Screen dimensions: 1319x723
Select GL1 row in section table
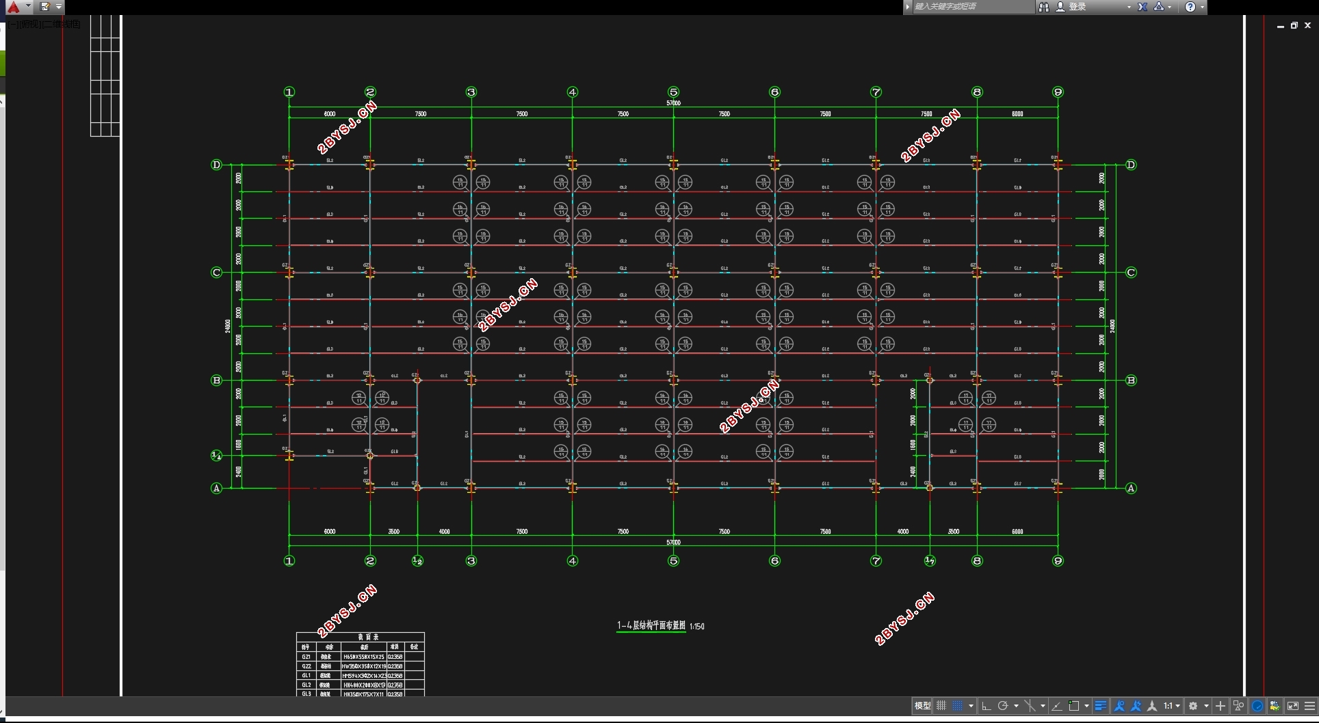(x=360, y=675)
